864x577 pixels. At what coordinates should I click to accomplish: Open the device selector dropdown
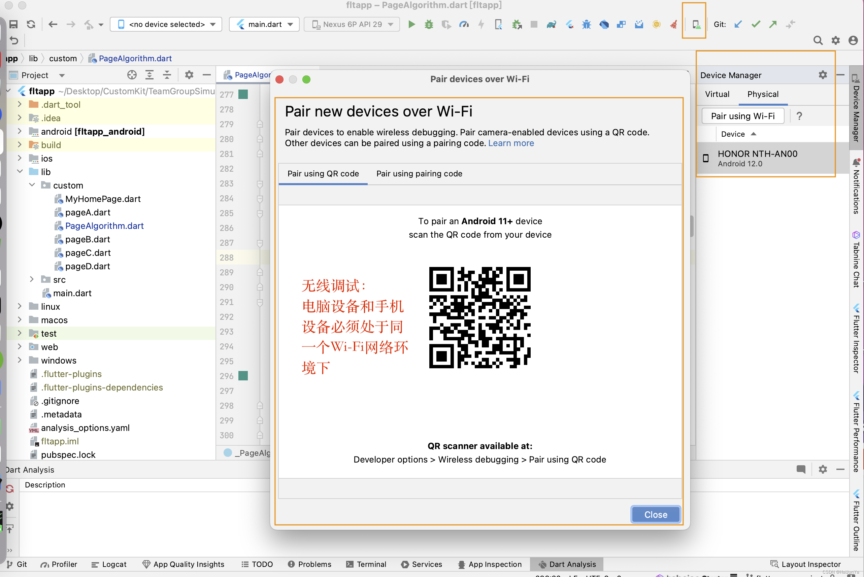point(166,24)
